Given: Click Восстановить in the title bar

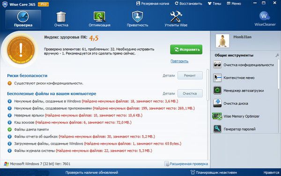Looking at the screenshot, I should pos(189,3).
